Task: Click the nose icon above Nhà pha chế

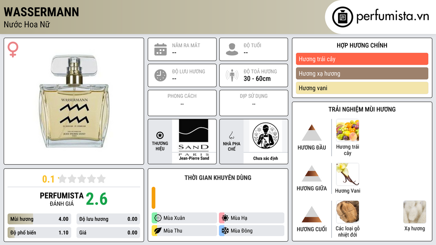Action: (x=231, y=135)
